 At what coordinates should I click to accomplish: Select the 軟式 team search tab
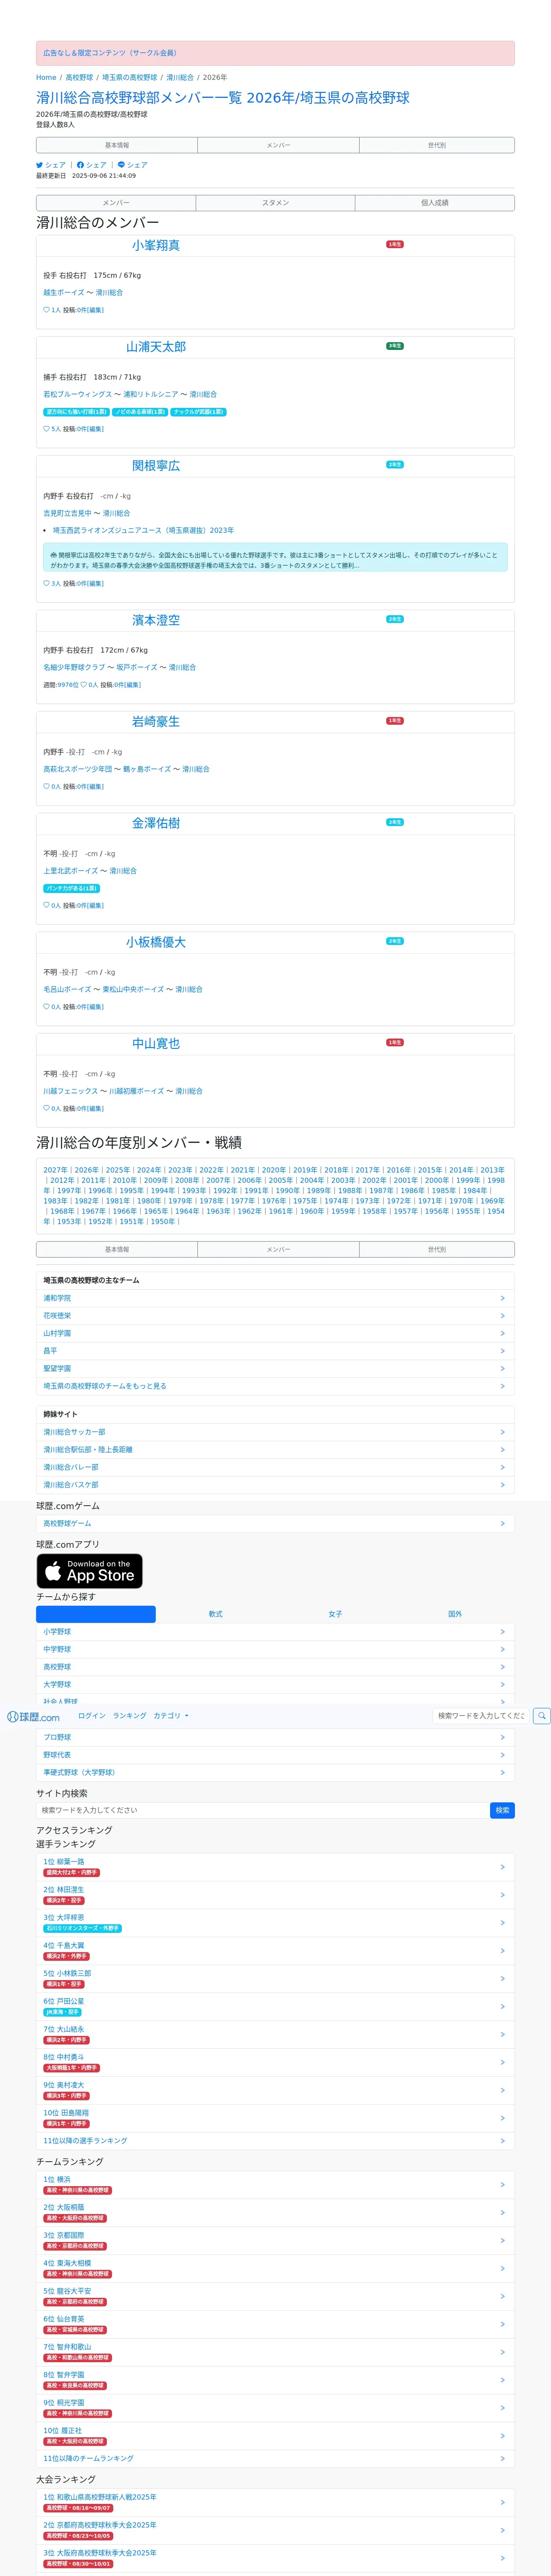216,1614
